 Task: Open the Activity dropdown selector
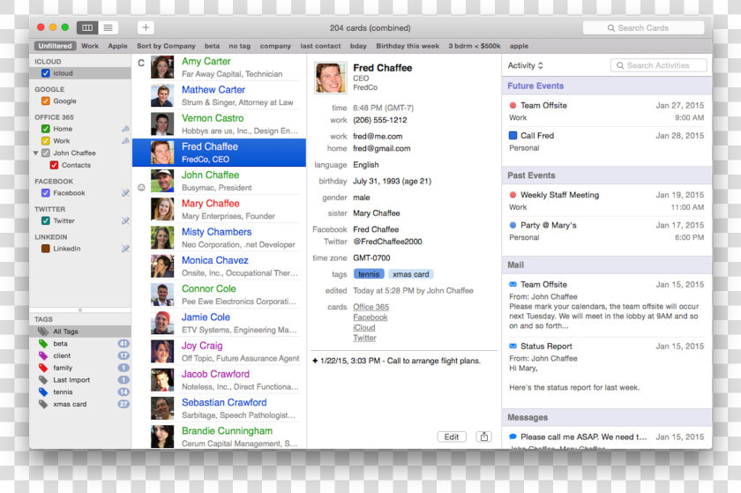(x=526, y=65)
